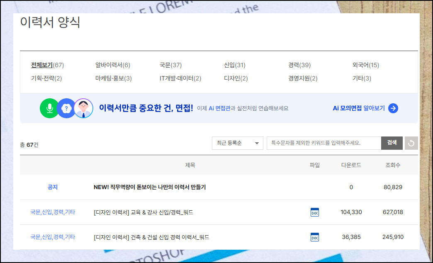Click the view count 627,018
This screenshot has width=433, height=263.
[393, 212]
